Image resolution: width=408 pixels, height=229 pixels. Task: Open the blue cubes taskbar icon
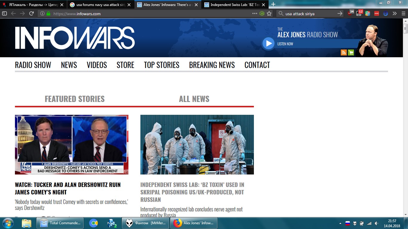pyautogui.click(x=112, y=223)
